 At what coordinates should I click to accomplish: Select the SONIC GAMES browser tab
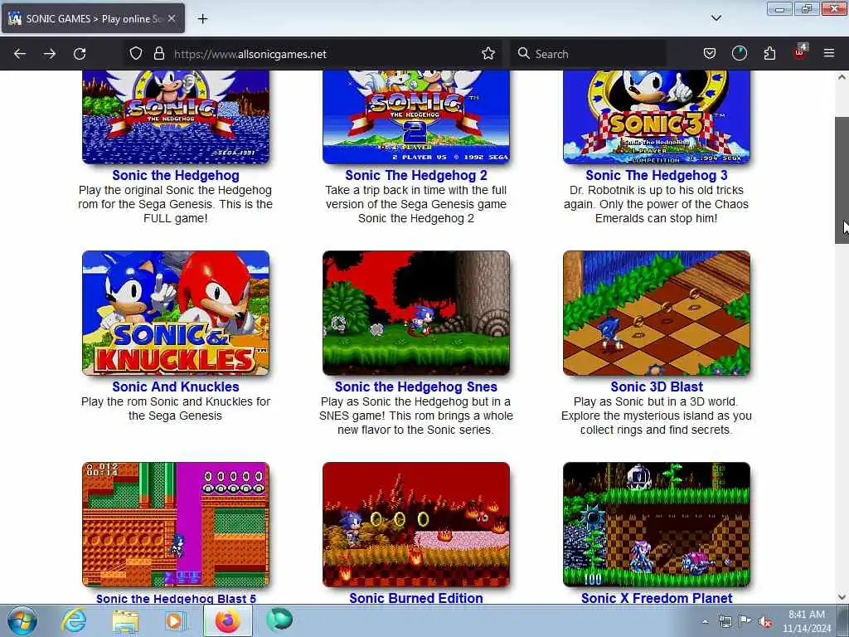pyautogui.click(x=93, y=18)
